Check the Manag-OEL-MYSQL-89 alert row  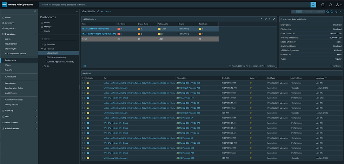[x=84, y=103]
